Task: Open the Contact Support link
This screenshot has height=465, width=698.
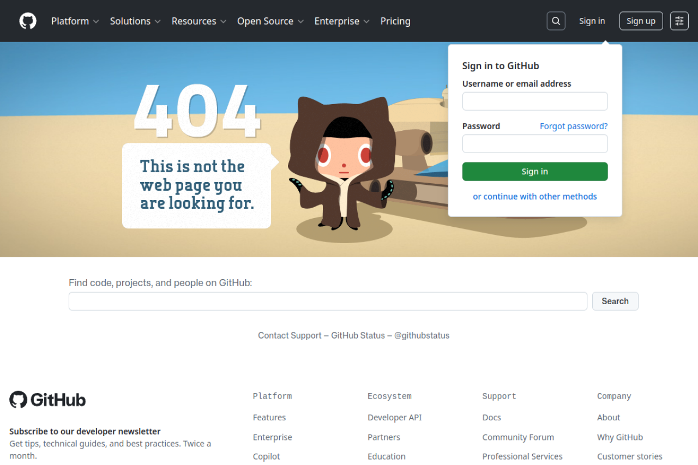Action: point(290,335)
